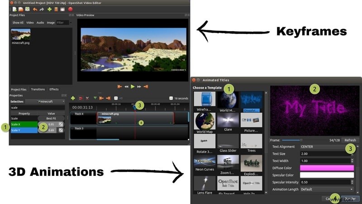Image resolution: width=362 pixels, height=204 pixels.
Task: Open the Effects tab
Action: 54,89
